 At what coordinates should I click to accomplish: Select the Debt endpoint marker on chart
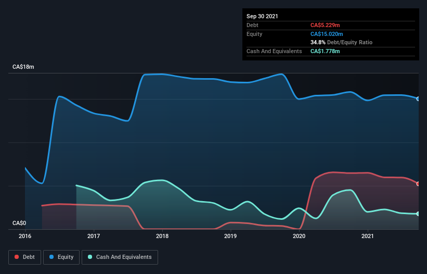click(418, 184)
